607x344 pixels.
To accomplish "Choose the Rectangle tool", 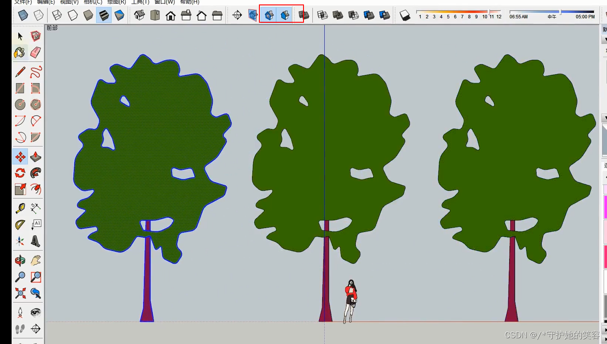I will coord(20,88).
